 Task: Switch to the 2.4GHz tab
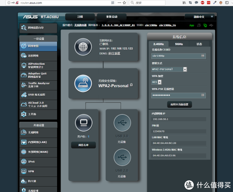pos(158,44)
